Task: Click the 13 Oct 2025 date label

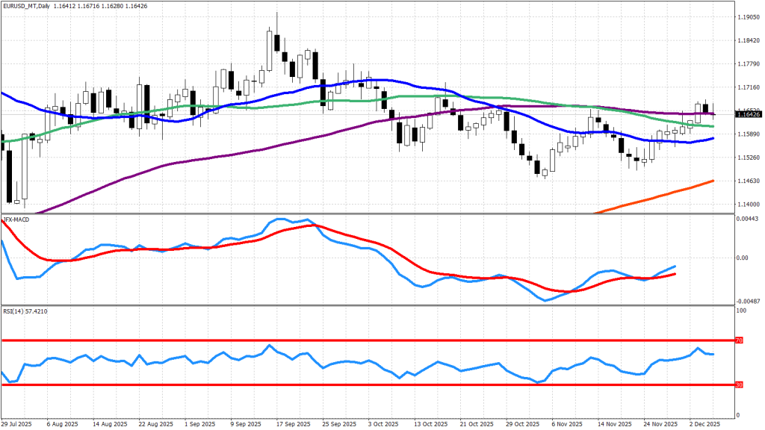Action: pyautogui.click(x=430, y=423)
